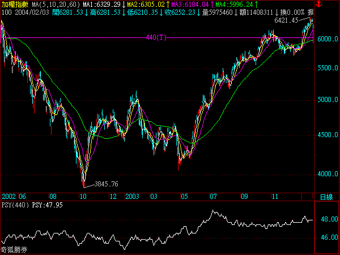This screenshot has height=255, width=340.
Task: Click month 11 on the time axis
Action: pyautogui.click(x=275, y=197)
